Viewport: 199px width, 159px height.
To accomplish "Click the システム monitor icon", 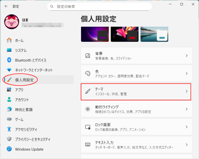I will coord(9,50).
